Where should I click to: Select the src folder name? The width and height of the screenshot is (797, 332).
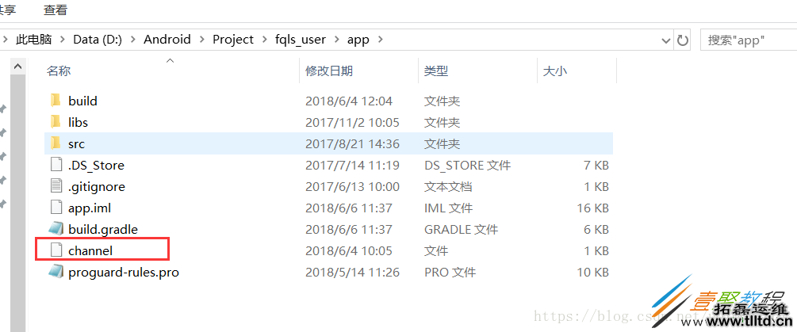76,144
